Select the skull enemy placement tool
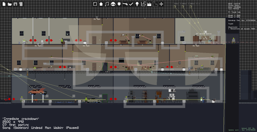Viewport: 257px width, 132px height. (x=113, y=4)
